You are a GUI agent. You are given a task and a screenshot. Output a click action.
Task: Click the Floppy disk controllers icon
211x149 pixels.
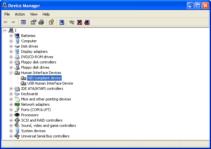pyautogui.click(x=17, y=62)
